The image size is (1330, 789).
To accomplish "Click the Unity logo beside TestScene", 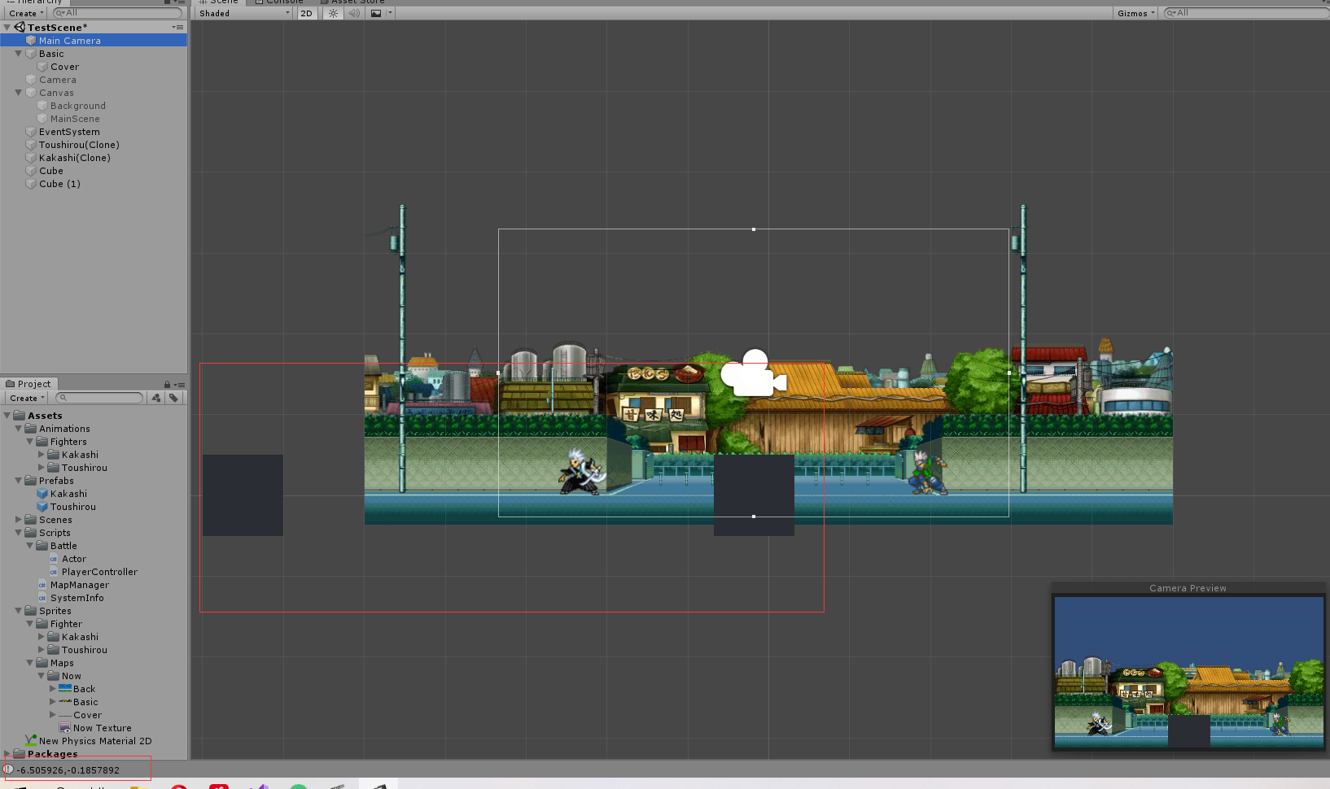I will (20, 28).
